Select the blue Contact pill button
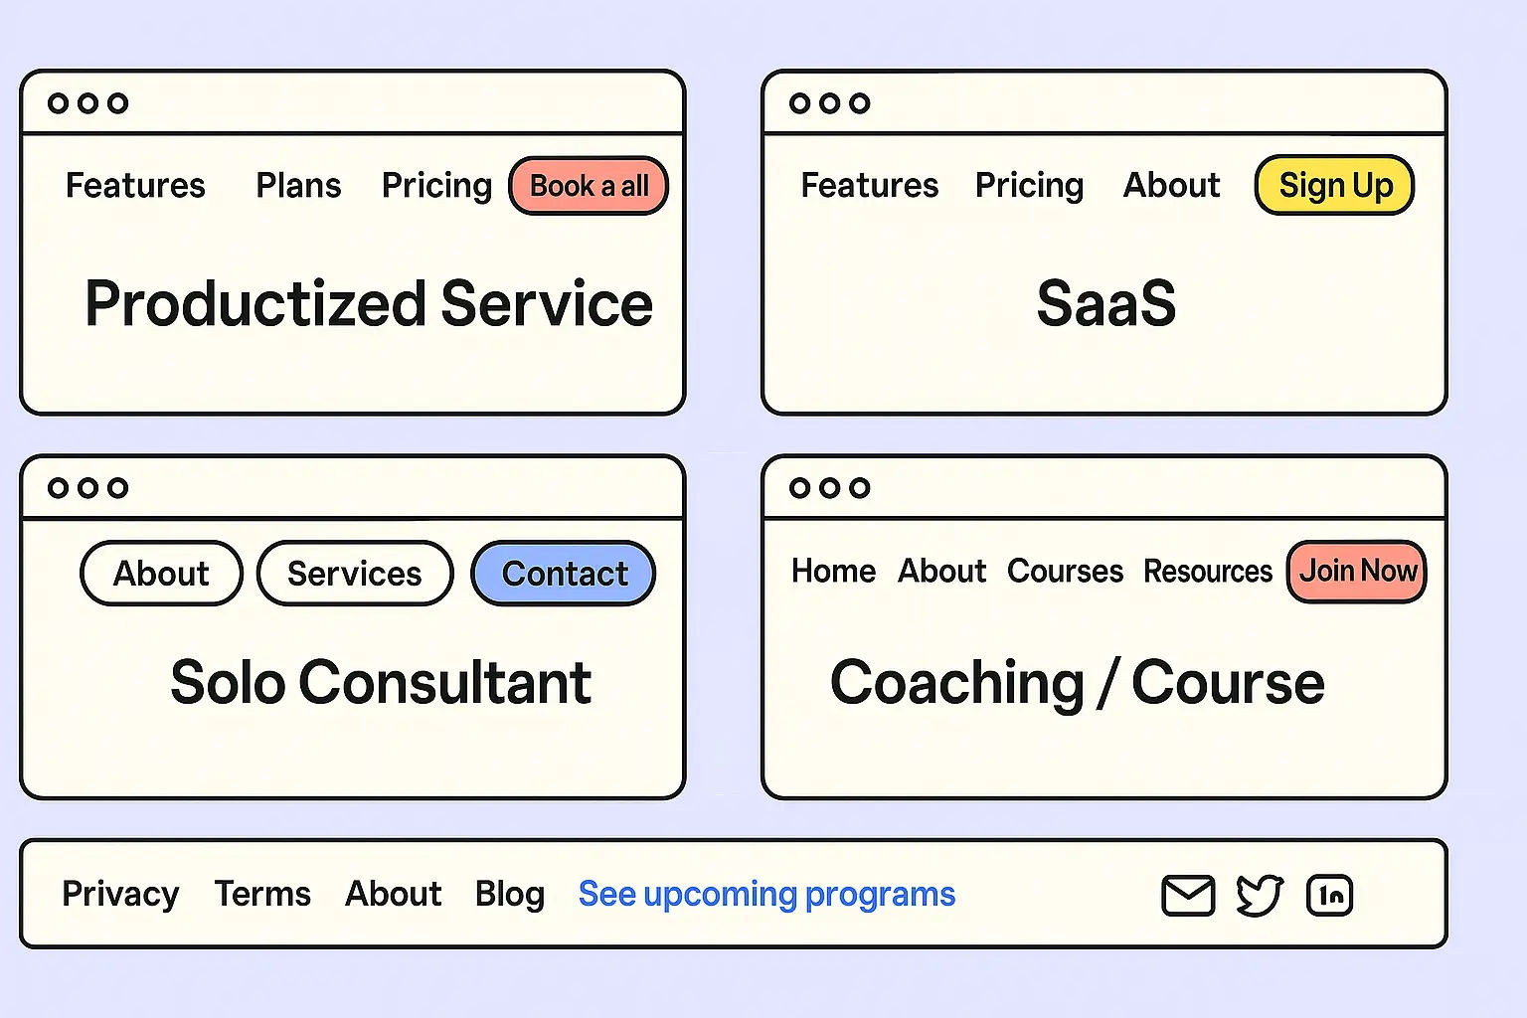1527x1018 pixels. [x=564, y=574]
